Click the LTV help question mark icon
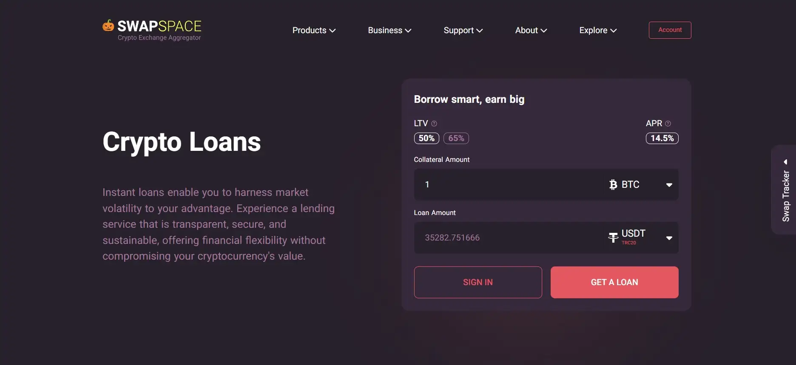Image resolution: width=796 pixels, height=365 pixels. (434, 124)
